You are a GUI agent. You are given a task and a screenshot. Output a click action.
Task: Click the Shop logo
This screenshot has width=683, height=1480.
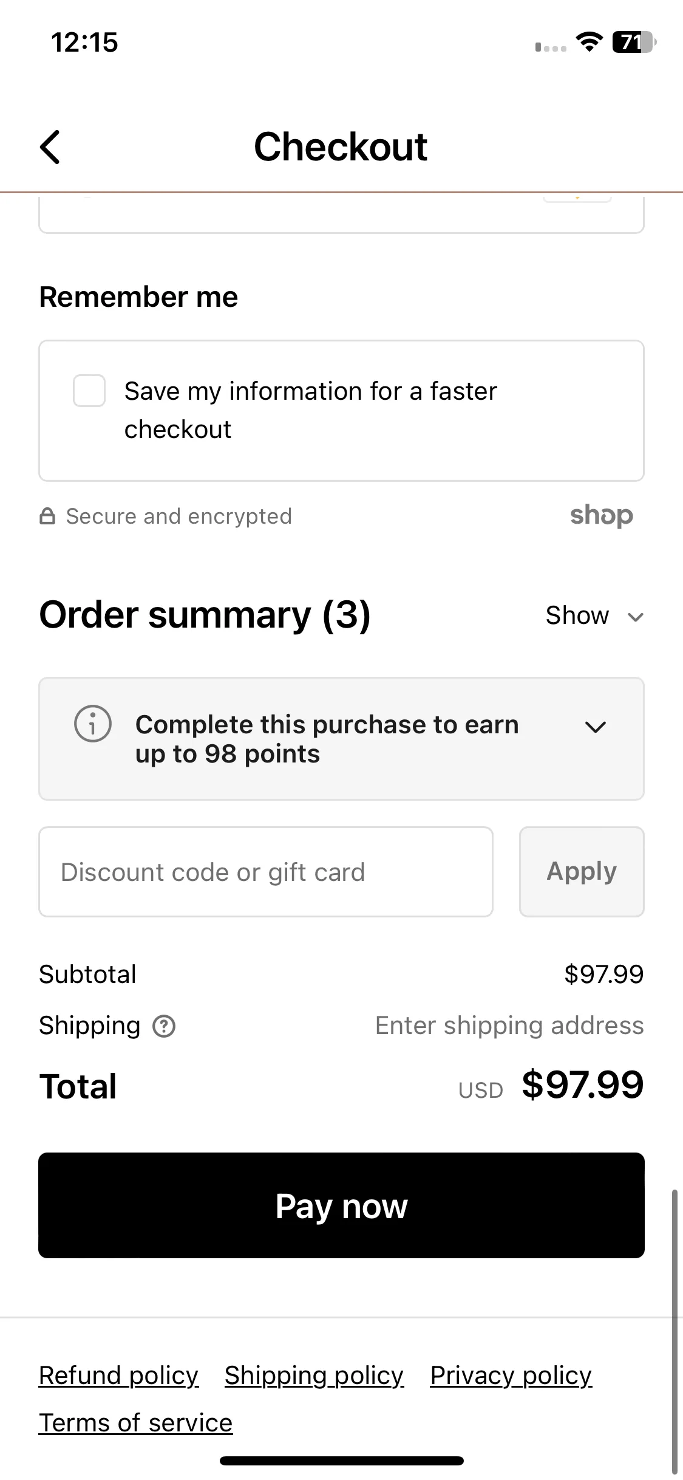coord(602,516)
